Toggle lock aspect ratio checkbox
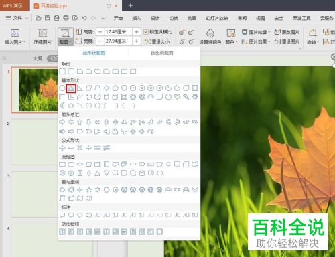 point(146,32)
